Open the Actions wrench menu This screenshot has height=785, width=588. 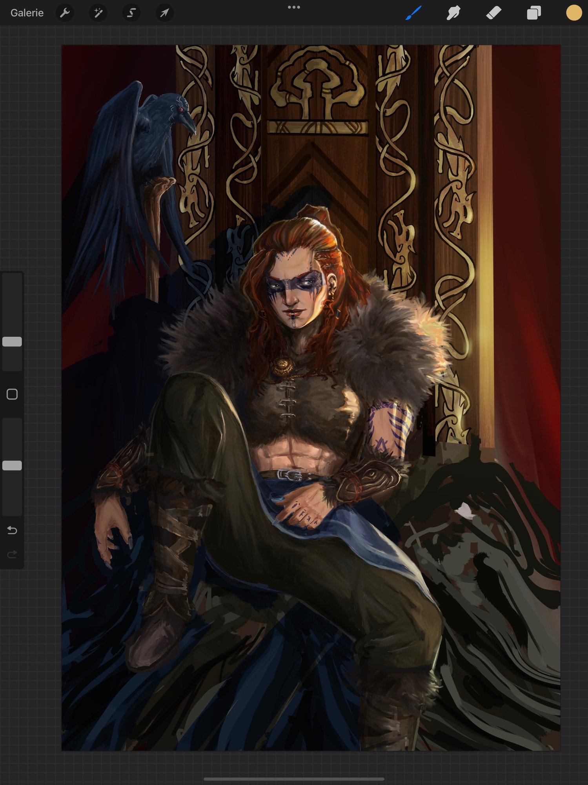click(x=65, y=13)
